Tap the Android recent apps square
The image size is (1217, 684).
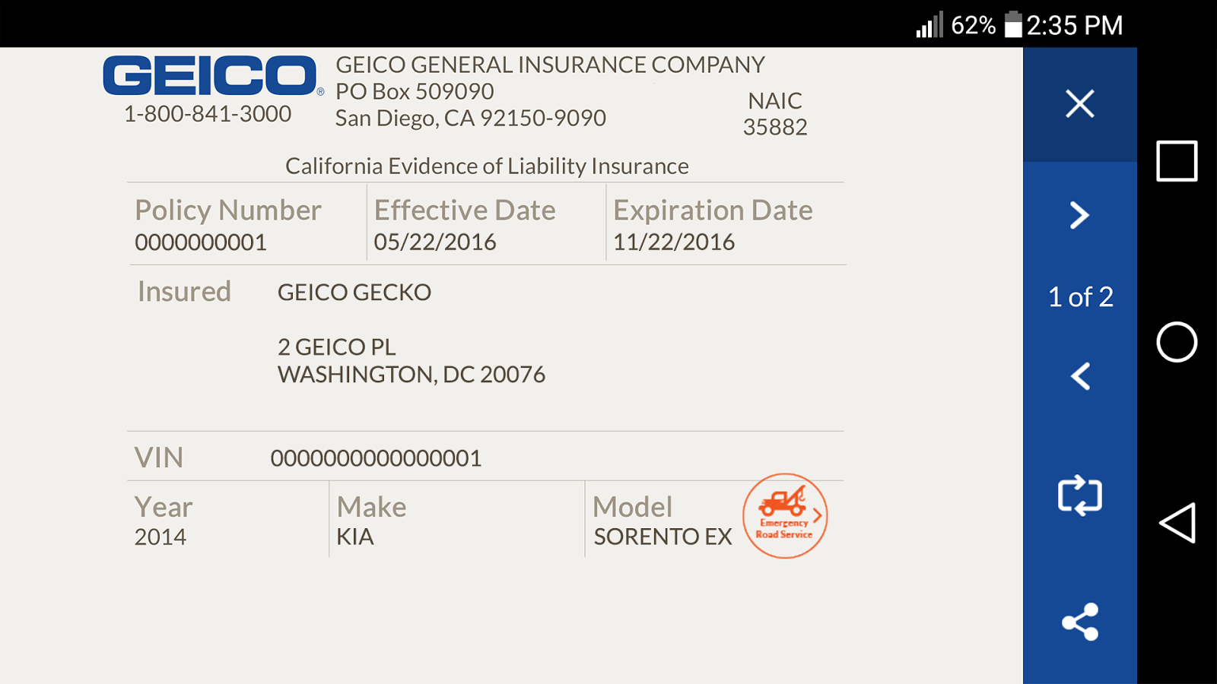pyautogui.click(x=1177, y=161)
